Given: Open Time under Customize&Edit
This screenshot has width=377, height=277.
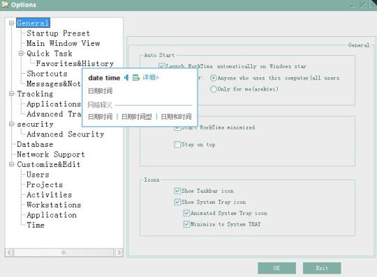Looking at the screenshot, I should [x=36, y=225].
